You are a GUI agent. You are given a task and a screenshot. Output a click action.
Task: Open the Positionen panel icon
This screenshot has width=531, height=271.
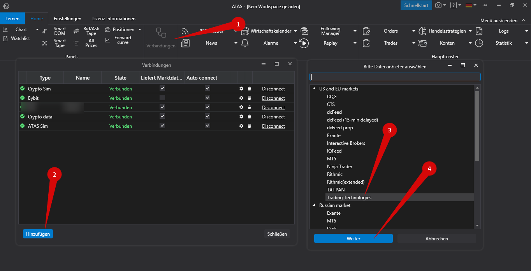click(108, 30)
